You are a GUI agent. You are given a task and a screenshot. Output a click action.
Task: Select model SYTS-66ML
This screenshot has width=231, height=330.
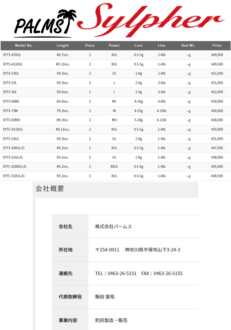11,101
